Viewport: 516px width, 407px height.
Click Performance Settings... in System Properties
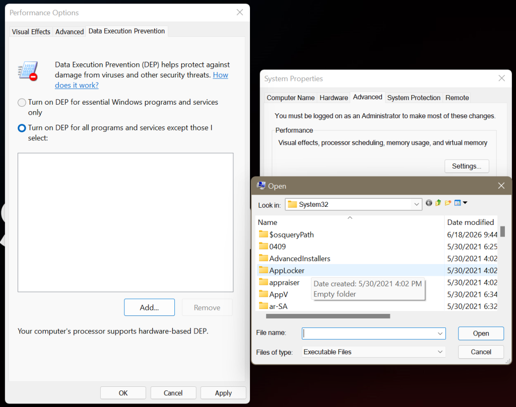point(467,166)
